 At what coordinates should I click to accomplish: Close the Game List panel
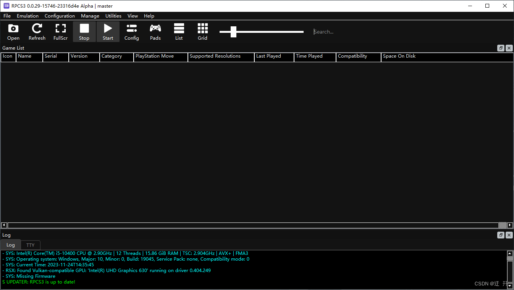point(509,48)
